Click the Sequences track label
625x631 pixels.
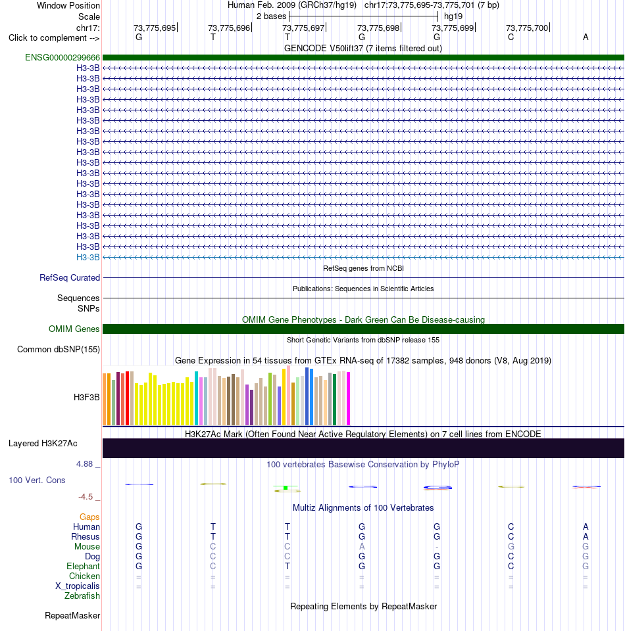[x=78, y=298]
